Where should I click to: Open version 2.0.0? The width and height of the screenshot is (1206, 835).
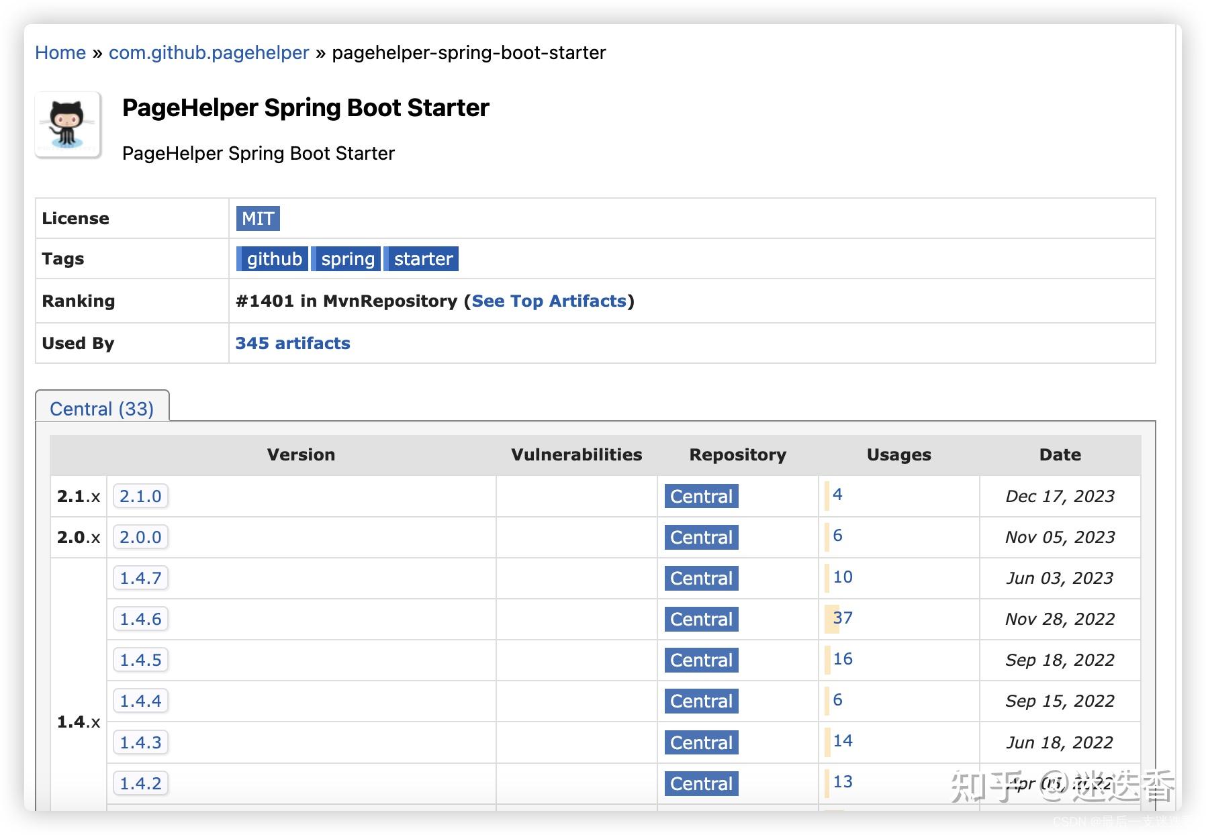point(140,537)
